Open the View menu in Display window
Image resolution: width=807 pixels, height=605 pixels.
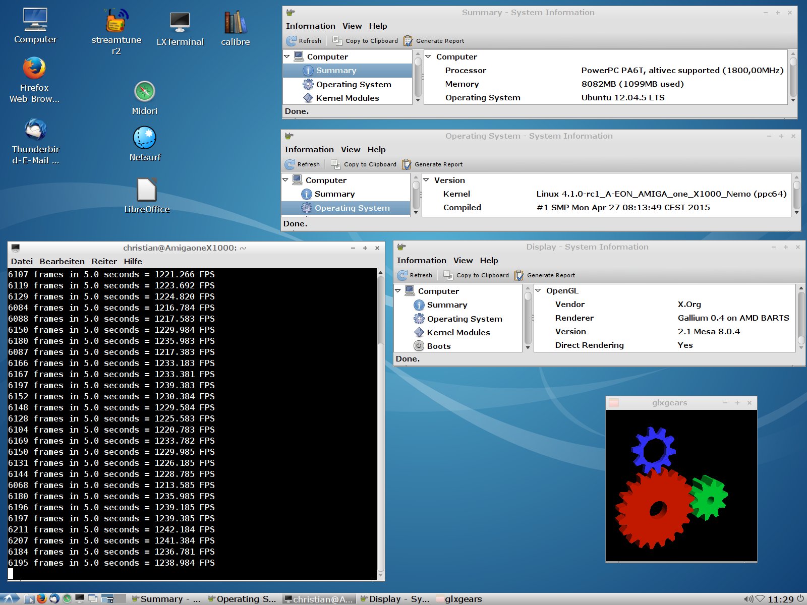click(x=463, y=260)
